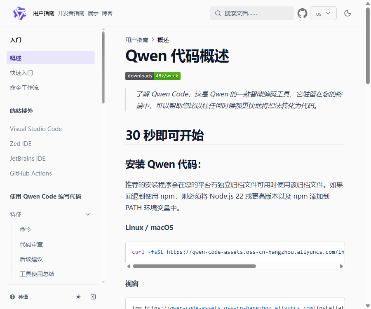371x309 pixels.
Task: Open 工具使用总结 under 特征
Action: 37,274
